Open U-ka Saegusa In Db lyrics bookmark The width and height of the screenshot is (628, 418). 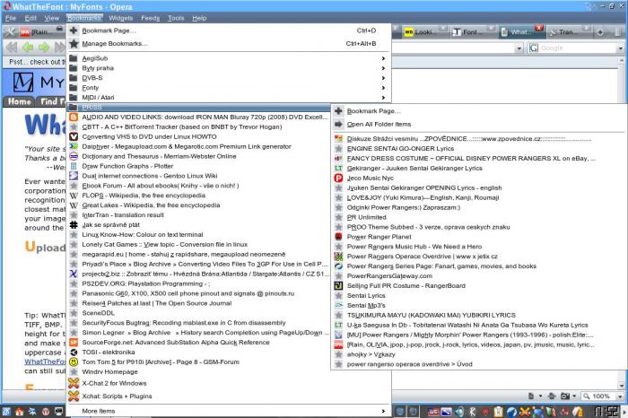click(478, 325)
